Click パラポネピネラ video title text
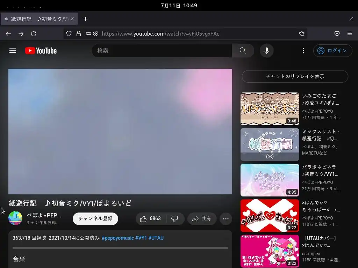Screen dimensions: 358x268 click(321, 170)
